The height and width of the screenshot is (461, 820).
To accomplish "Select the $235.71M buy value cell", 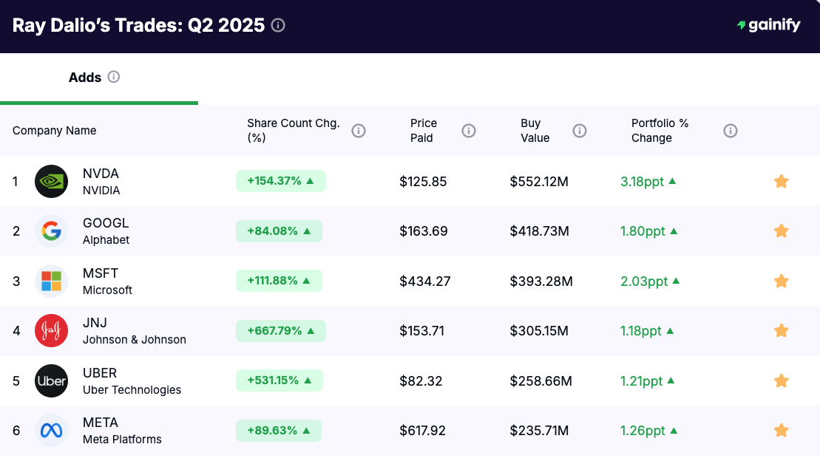I will pos(539,431).
